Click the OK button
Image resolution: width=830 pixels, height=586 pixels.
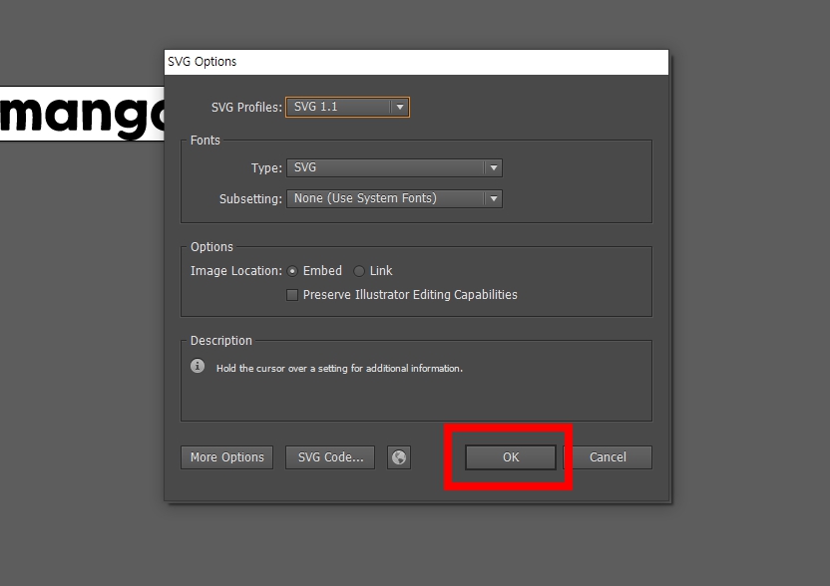511,457
